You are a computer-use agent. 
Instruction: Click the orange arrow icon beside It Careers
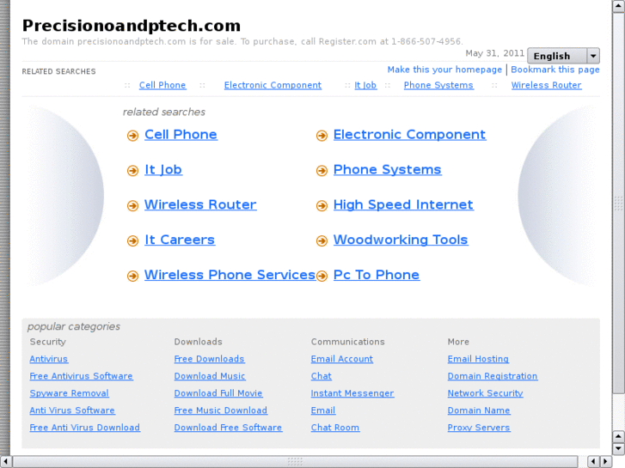coord(132,241)
